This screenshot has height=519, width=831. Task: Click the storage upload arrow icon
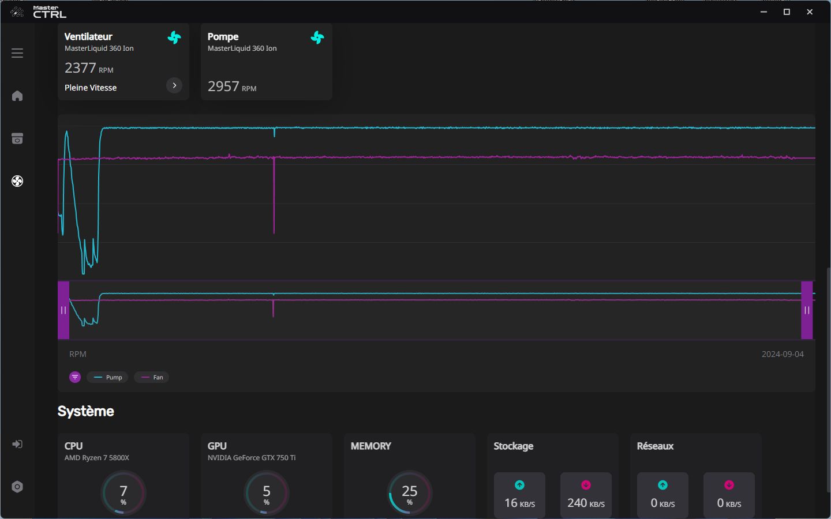(x=519, y=485)
